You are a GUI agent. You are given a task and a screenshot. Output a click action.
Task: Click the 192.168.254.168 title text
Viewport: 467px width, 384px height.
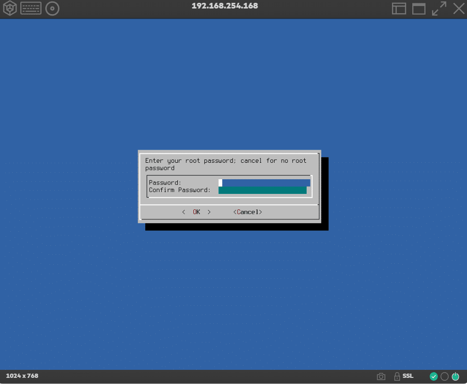pyautogui.click(x=225, y=6)
